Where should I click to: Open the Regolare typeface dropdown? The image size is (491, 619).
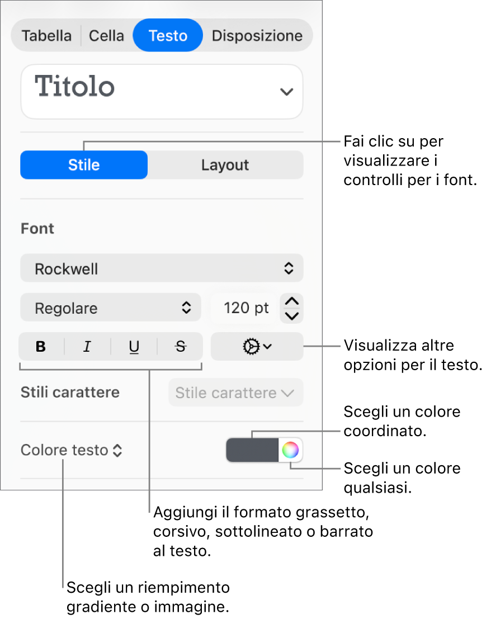click(x=111, y=308)
